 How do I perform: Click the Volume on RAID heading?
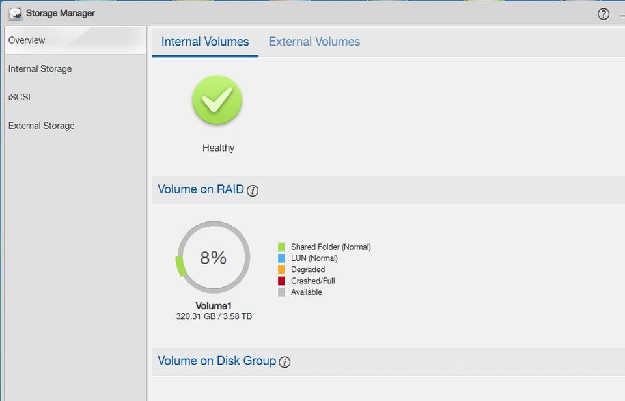point(201,189)
